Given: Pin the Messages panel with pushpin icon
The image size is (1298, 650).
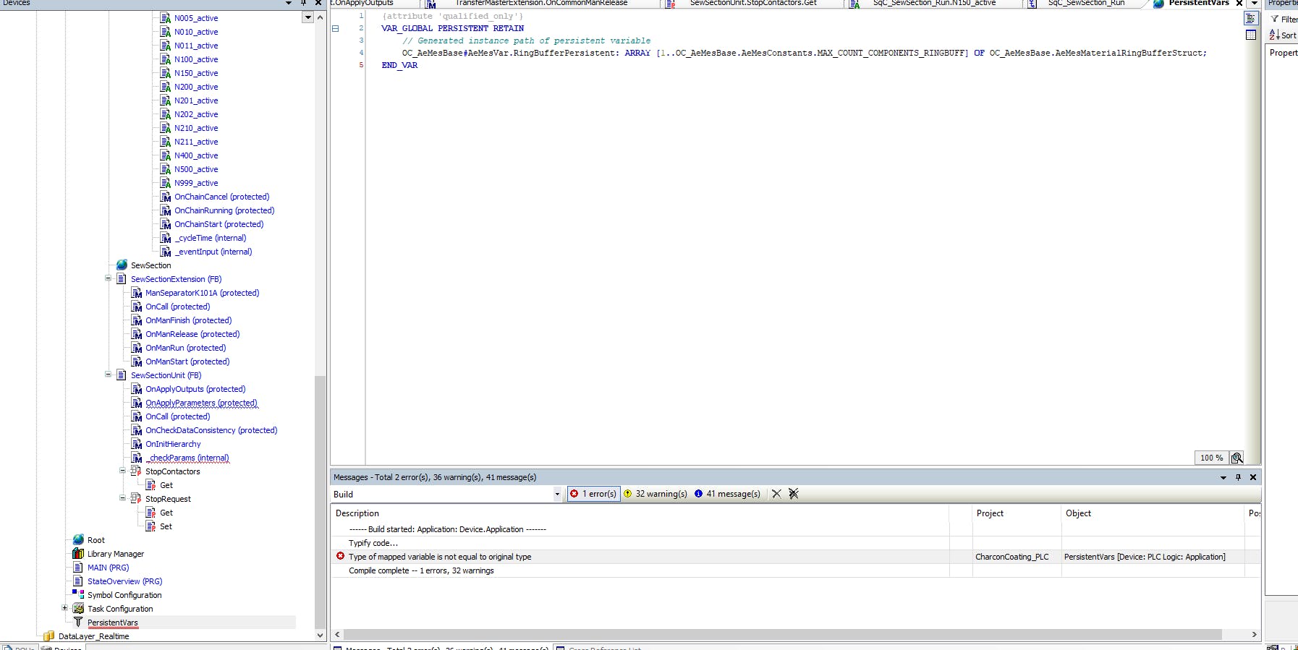Looking at the screenshot, I should click(x=1238, y=477).
